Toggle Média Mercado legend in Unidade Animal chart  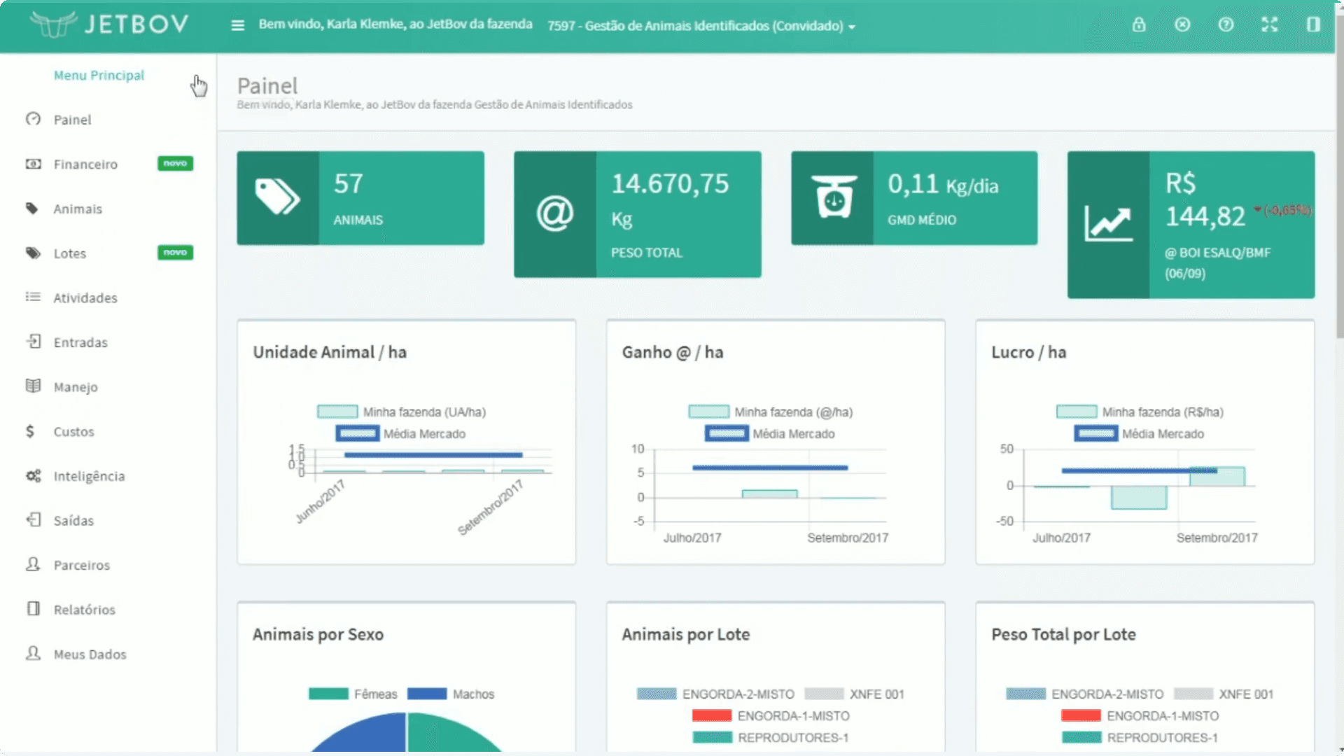pyautogui.click(x=400, y=433)
